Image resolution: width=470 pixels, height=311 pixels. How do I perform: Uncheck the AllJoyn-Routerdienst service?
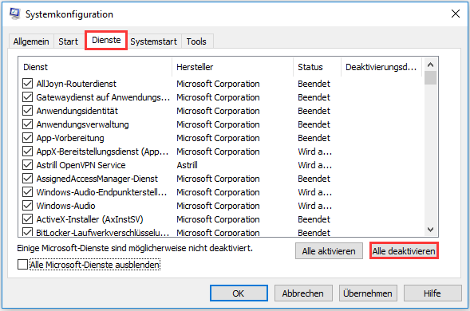coord(28,83)
